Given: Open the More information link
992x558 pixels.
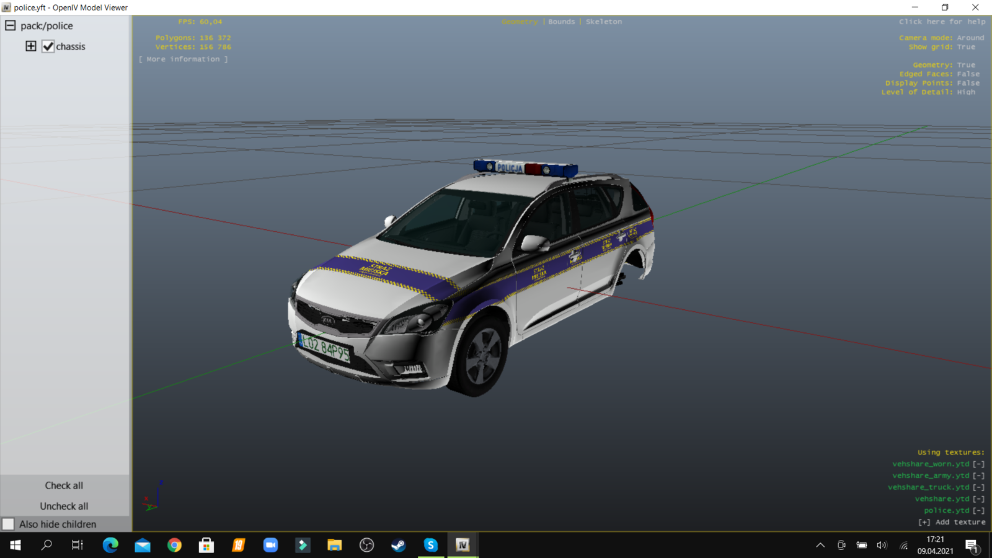Looking at the screenshot, I should point(183,60).
